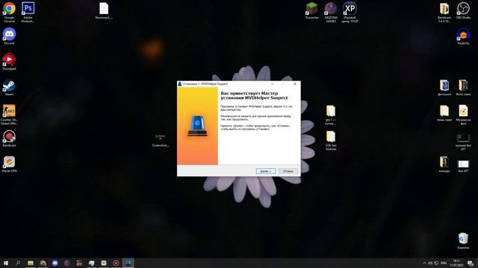The height and width of the screenshot is (268, 478).
Task: Select the Фото самп folder
Action: click(463, 88)
